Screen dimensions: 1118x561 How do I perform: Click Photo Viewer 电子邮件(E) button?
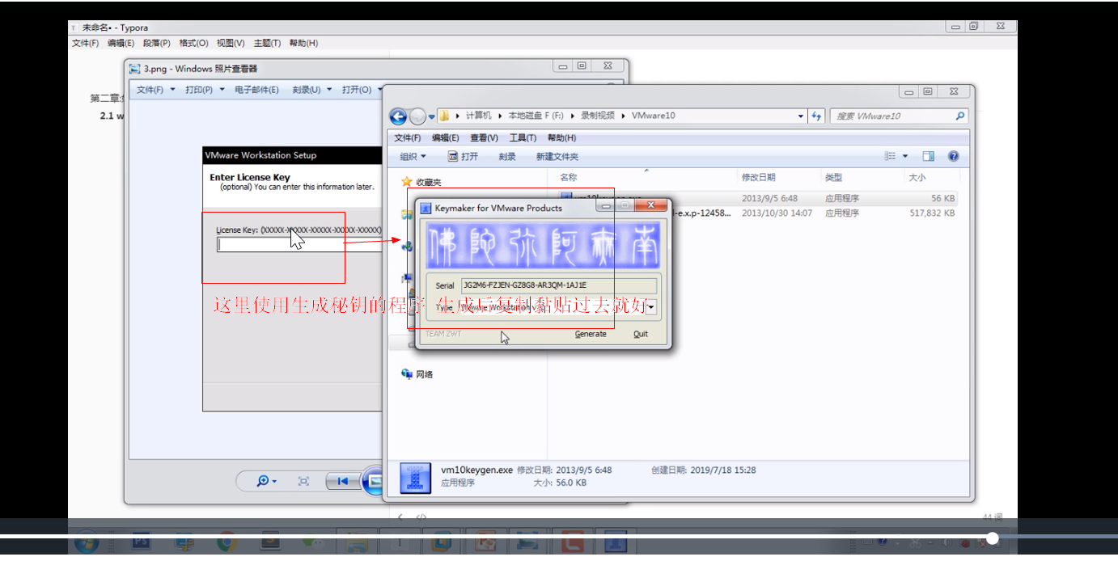tap(256, 90)
